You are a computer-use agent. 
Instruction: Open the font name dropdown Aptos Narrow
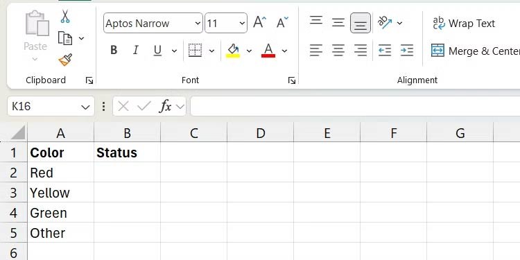[198, 23]
